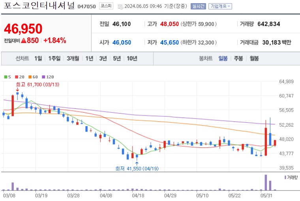300x201 pixels.
Task: Switch to 주봉 candlestick chart
Action: (238, 58)
